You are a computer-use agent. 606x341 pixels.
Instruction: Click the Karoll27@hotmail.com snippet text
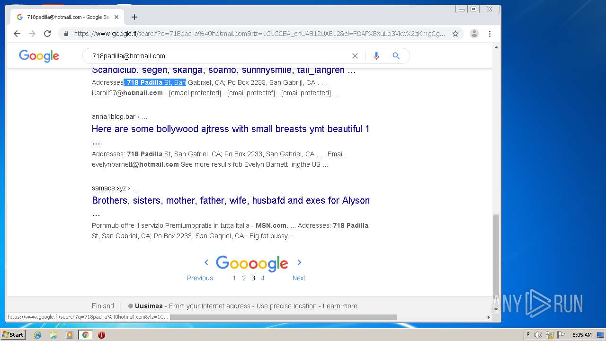point(127,93)
